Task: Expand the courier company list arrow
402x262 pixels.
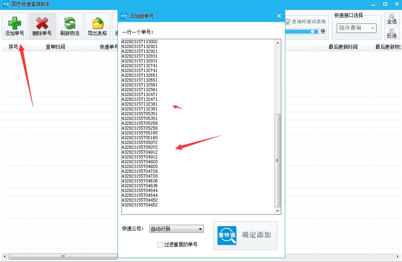Action: pyautogui.click(x=199, y=228)
